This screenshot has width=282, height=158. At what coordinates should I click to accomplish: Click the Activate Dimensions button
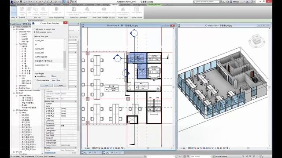pos(35,21)
